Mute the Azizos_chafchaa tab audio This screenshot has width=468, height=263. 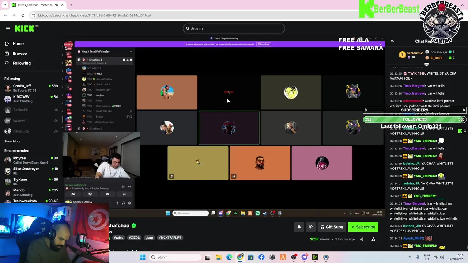click(x=56, y=5)
